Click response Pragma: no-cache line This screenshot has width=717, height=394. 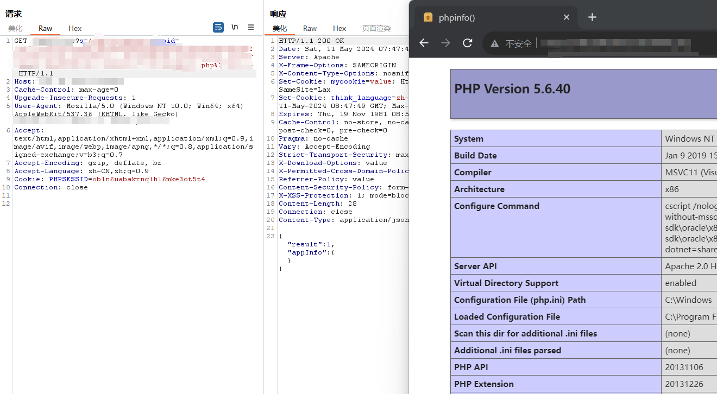point(313,138)
